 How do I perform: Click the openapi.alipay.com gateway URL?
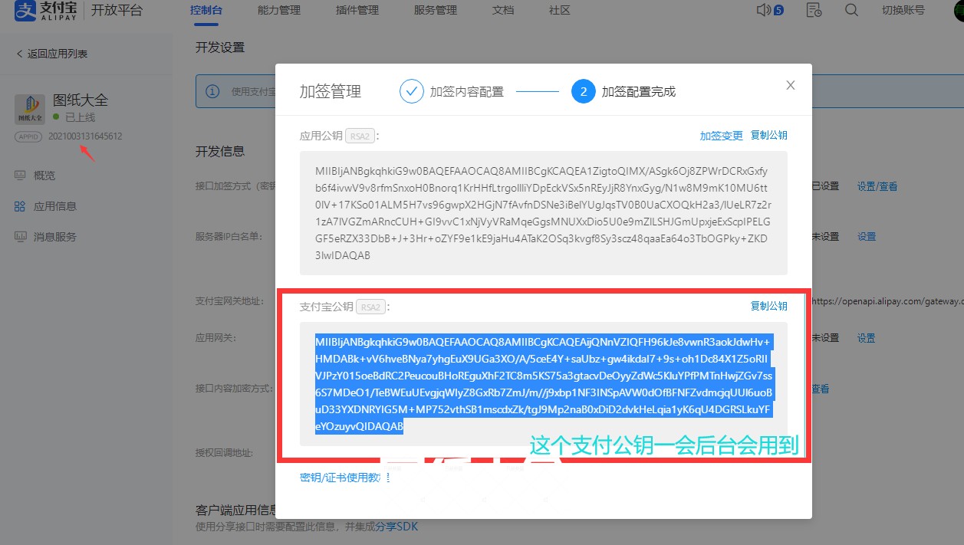pos(888,301)
